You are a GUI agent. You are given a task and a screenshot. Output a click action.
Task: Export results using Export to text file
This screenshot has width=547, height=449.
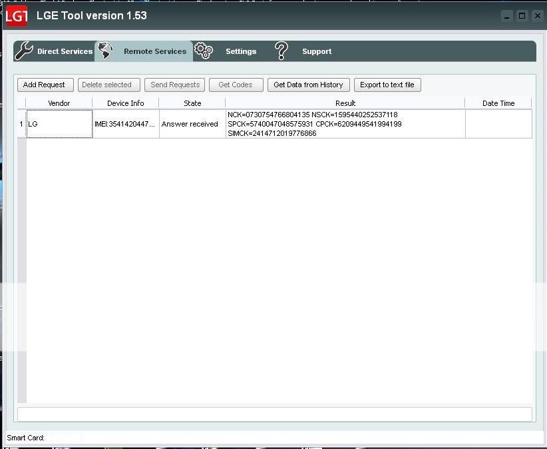point(387,85)
